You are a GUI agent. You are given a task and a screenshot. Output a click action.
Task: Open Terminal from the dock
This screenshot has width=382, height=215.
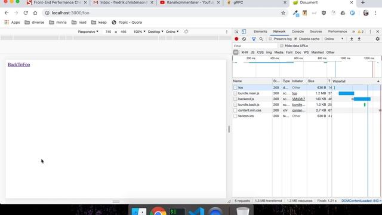pos(177,211)
